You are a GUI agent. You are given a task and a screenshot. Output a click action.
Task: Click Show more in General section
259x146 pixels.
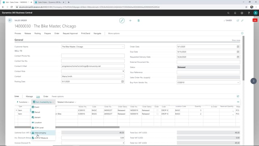(x=236, y=40)
